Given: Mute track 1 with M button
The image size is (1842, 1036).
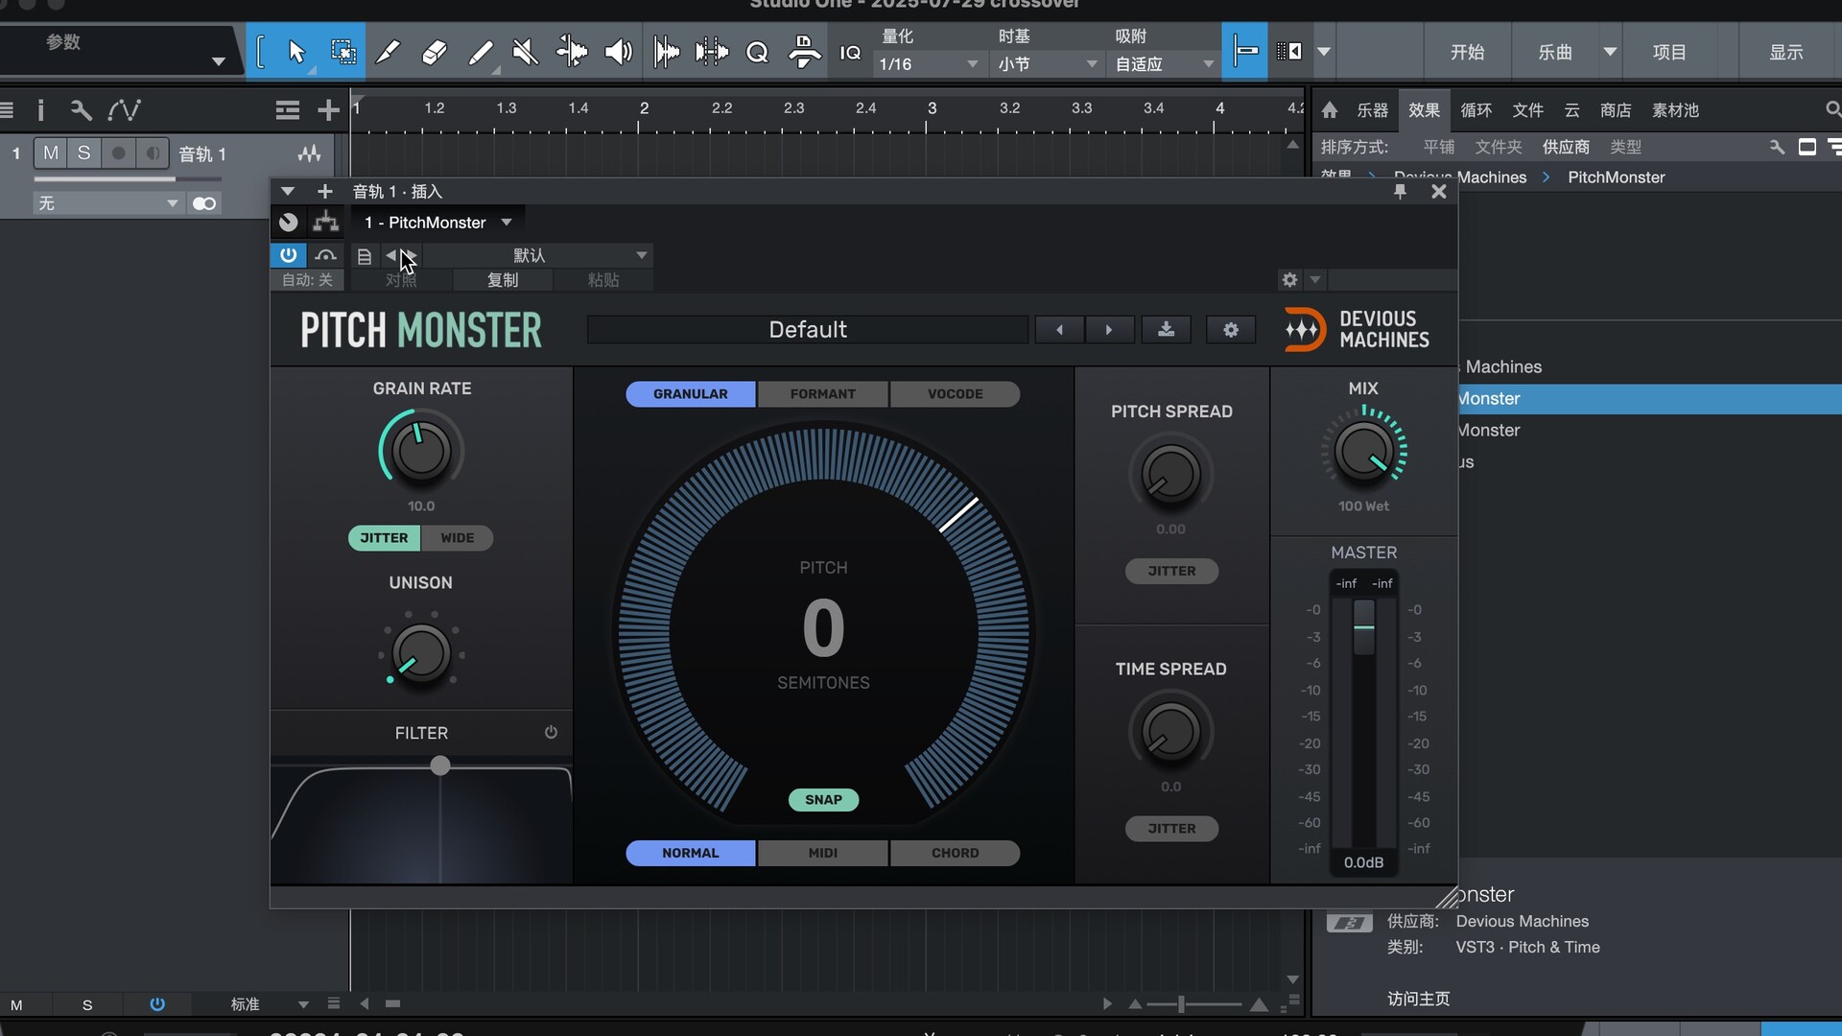Looking at the screenshot, I should click(x=51, y=153).
